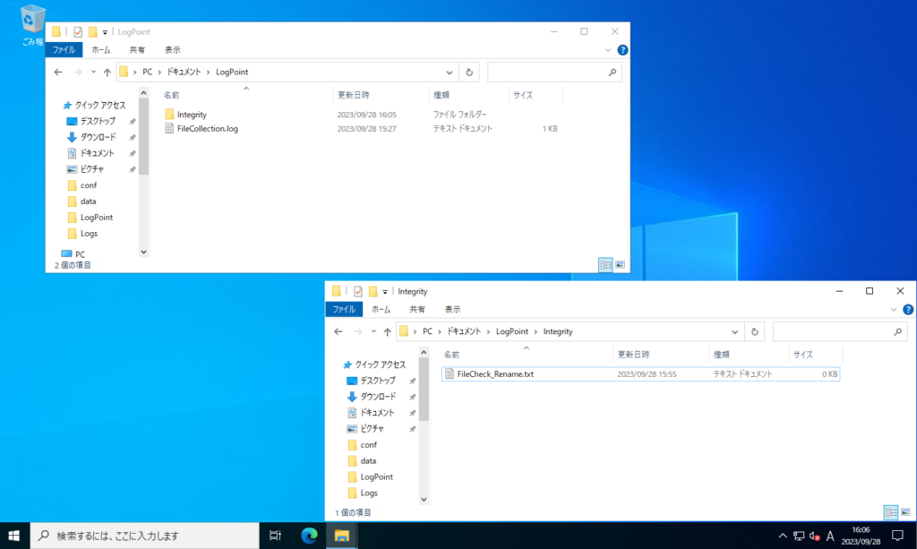Open 表示 tab in LogPoint window
The height and width of the screenshot is (549, 917).
[x=172, y=49]
